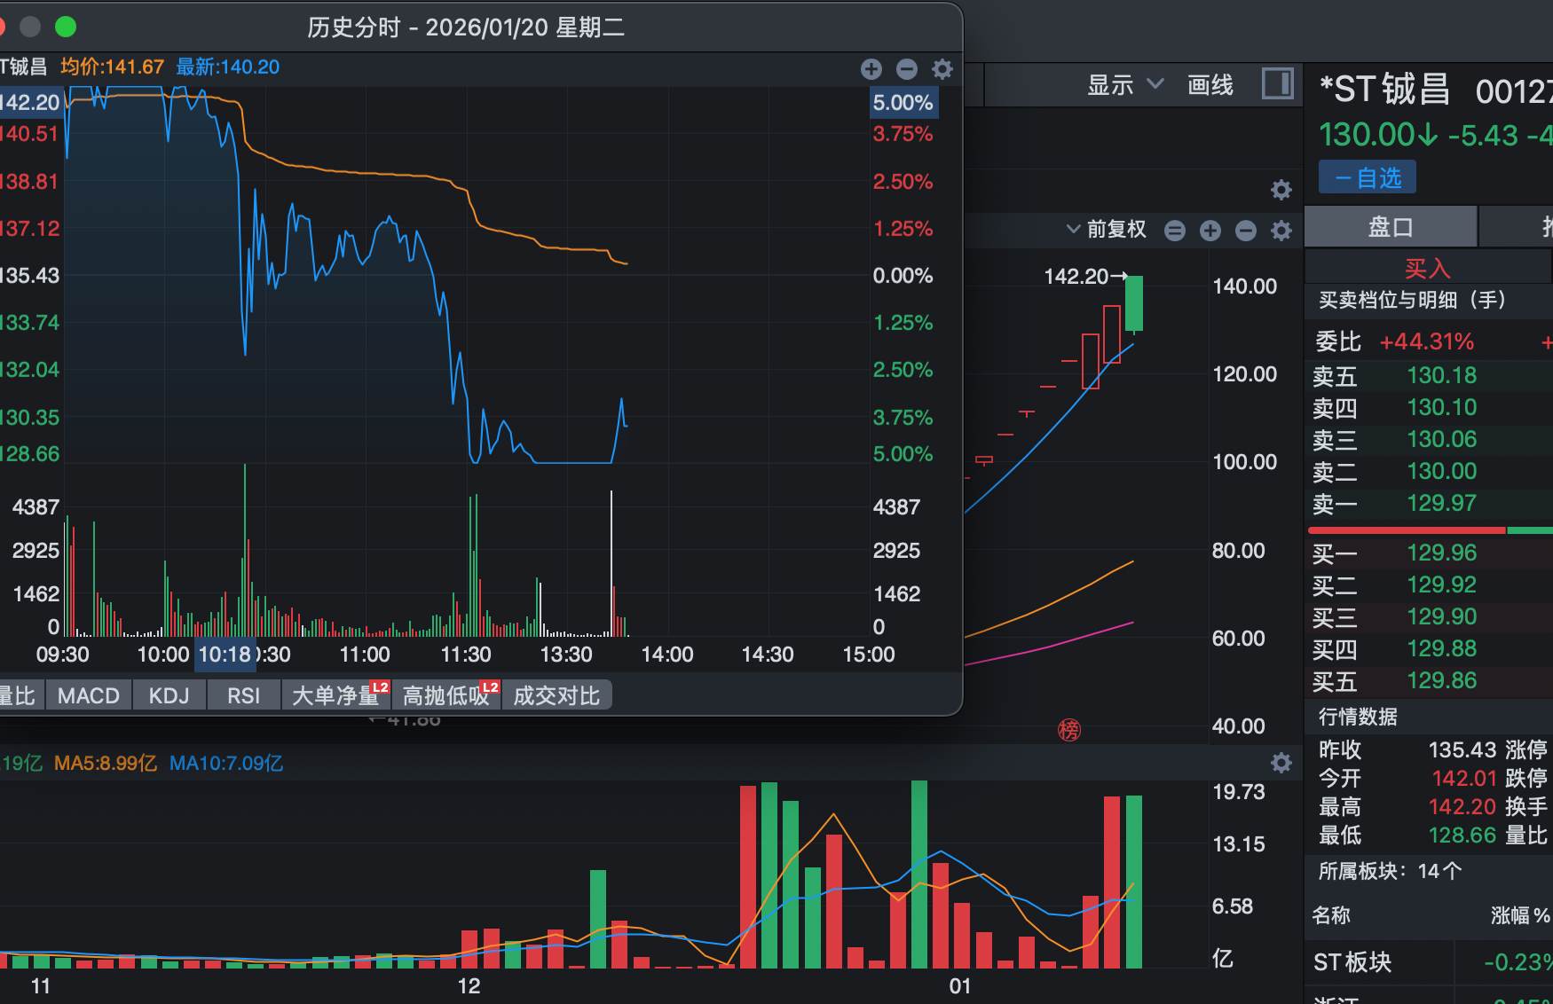Open the 前复权 price adjustment dropdown
The height and width of the screenshot is (1004, 1553).
(x=1112, y=230)
